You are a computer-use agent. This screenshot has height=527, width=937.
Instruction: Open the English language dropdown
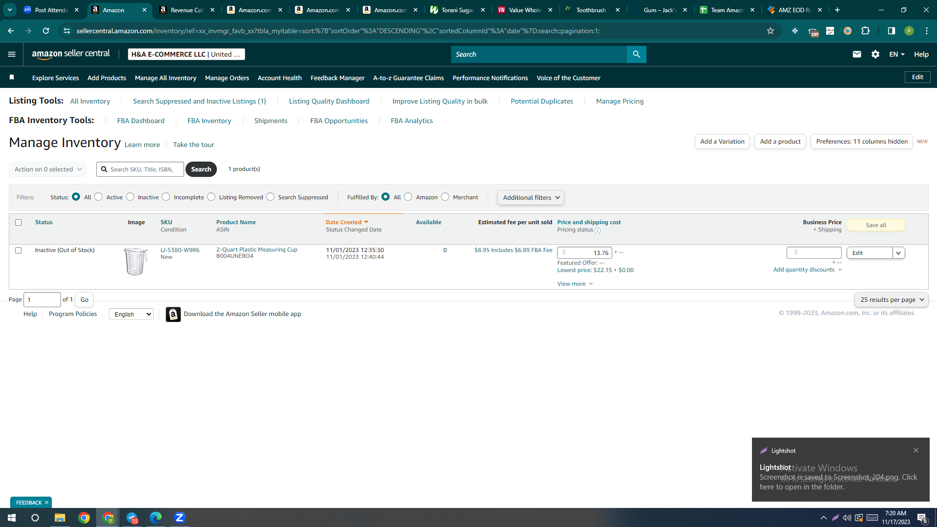(x=131, y=314)
